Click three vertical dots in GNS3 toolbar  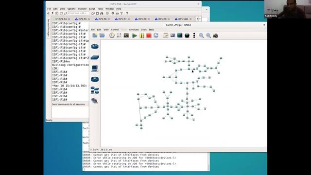click(x=194, y=35)
